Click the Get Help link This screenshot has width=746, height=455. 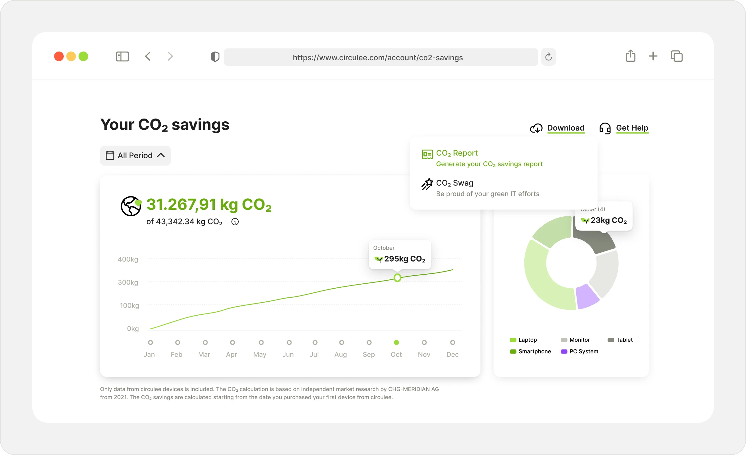pos(632,128)
